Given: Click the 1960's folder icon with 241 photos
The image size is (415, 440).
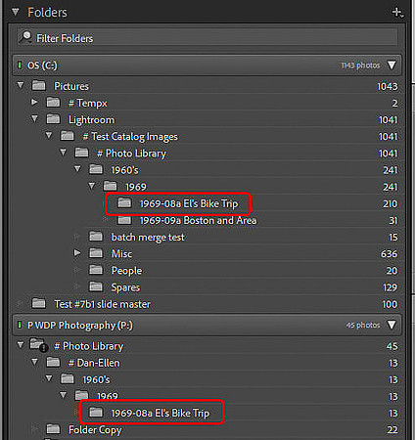Looking at the screenshot, I should 96,169.
